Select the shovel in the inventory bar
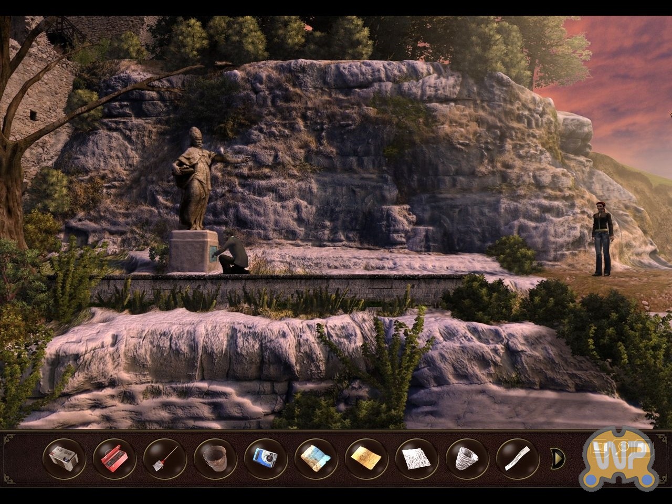This screenshot has width=672, height=504. [164, 458]
